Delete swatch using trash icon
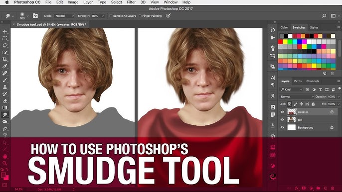The image size is (342, 192). pos(332,74)
